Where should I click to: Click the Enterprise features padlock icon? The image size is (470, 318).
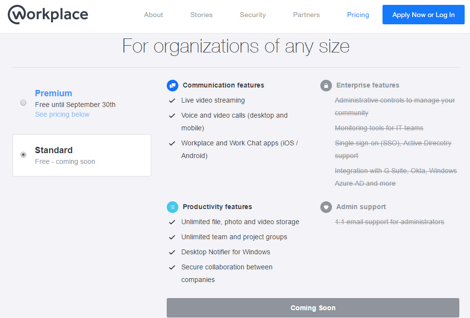[326, 85]
